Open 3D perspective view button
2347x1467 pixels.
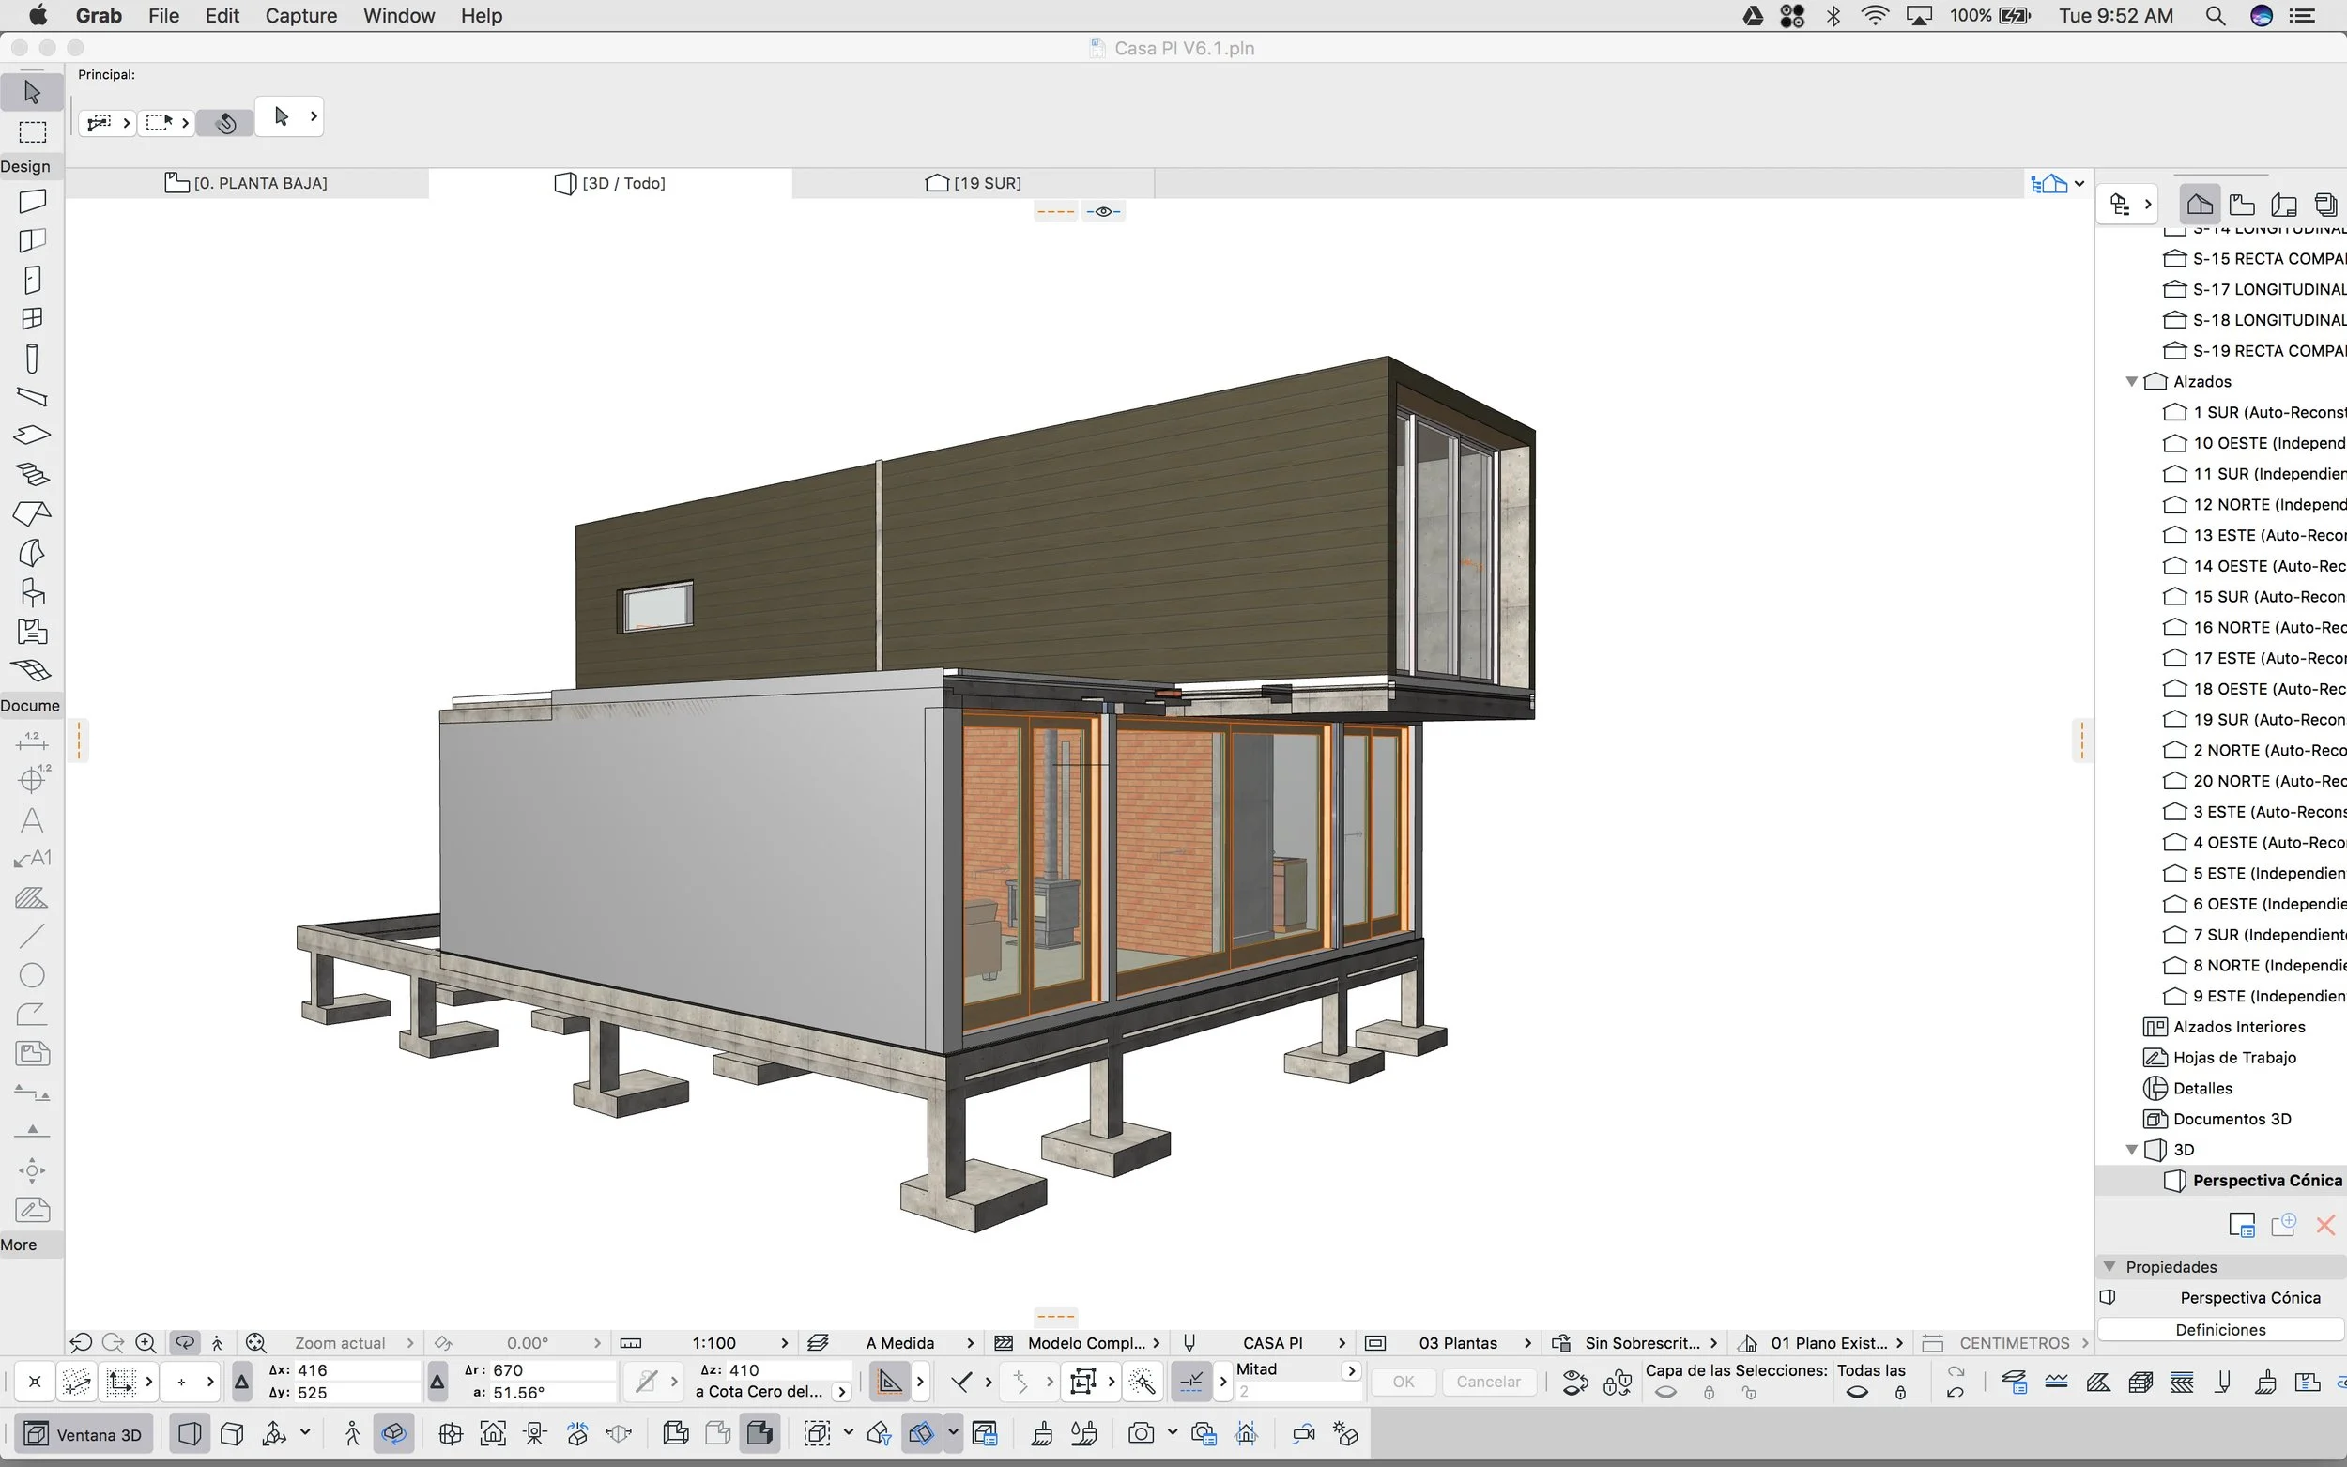(x=191, y=1433)
